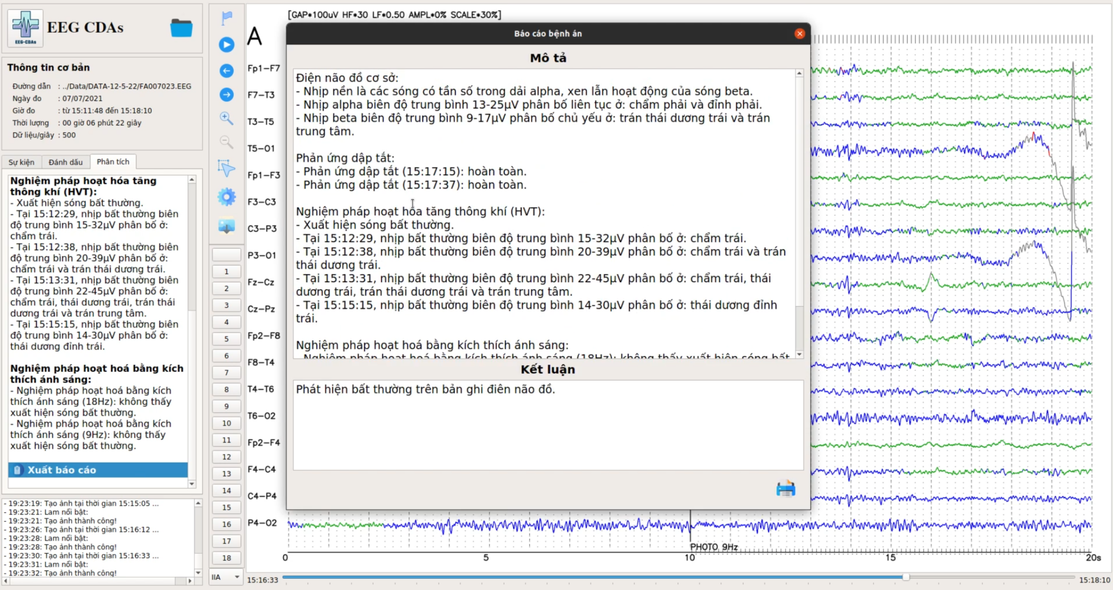Select numbered button 8
Viewport: 1113px width, 590px height.
pos(226,389)
